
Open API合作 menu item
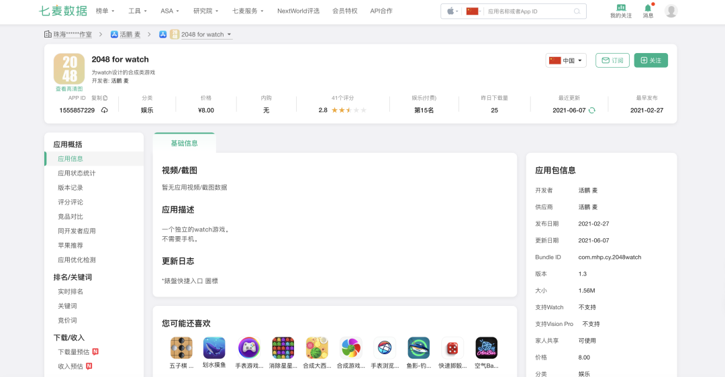coord(381,11)
